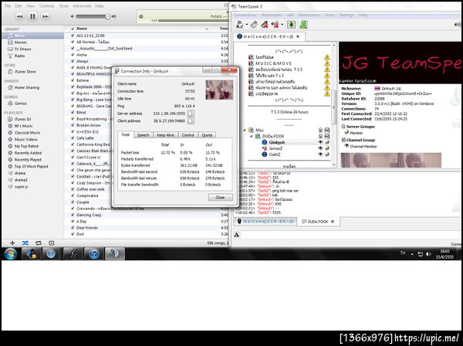Open Radio in iTunes sidebar
The height and width of the screenshot is (346, 463).
19,56
